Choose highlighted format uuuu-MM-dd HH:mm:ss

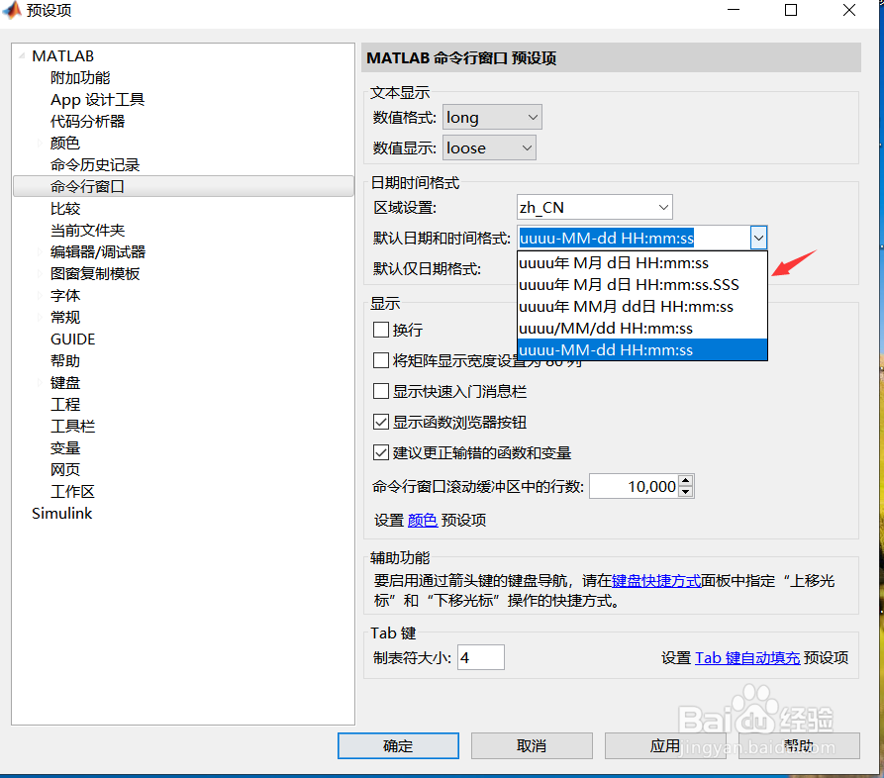[x=642, y=350]
